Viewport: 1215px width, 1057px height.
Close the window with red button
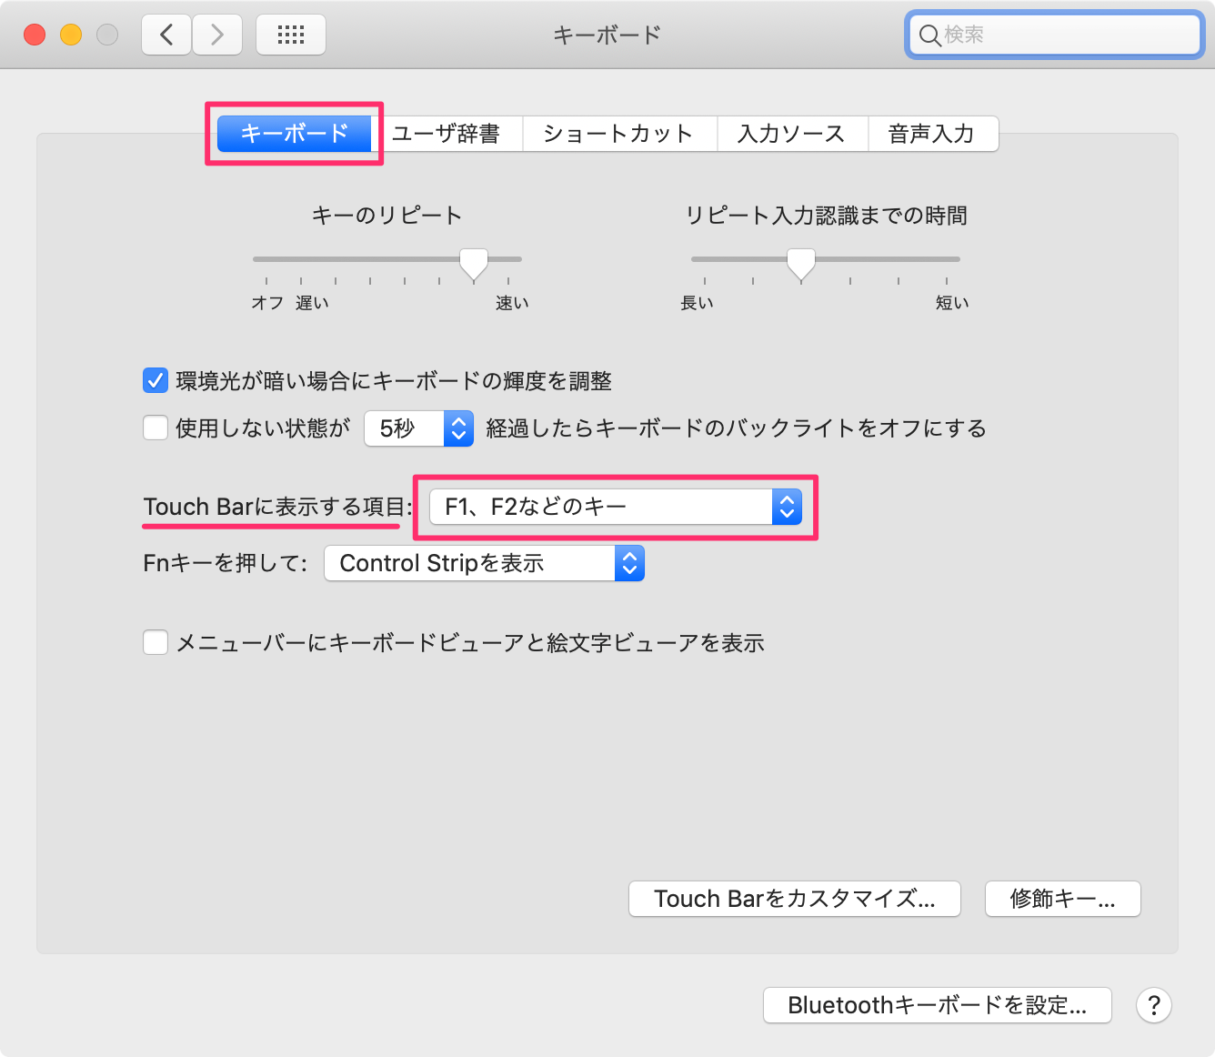35,35
